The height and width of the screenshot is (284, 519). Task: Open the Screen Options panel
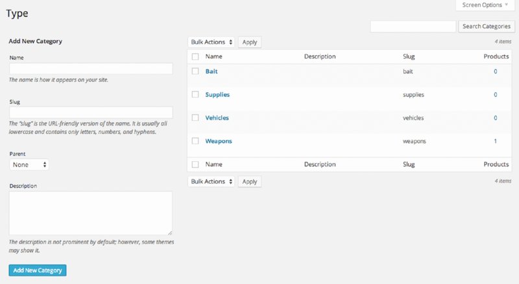[x=486, y=5]
